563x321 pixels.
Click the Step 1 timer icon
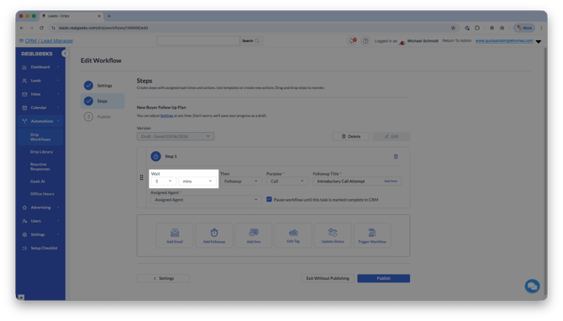[155, 156]
